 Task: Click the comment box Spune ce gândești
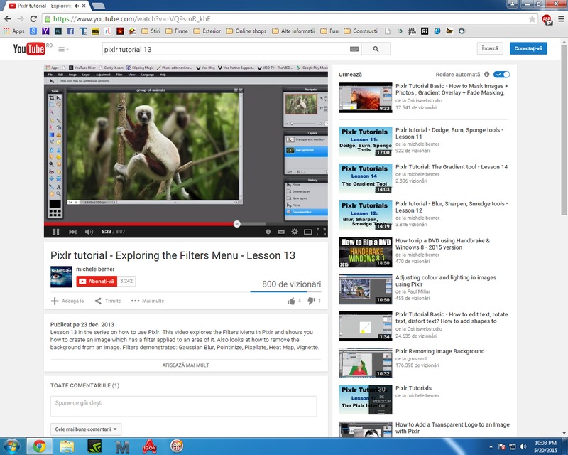[x=184, y=406]
